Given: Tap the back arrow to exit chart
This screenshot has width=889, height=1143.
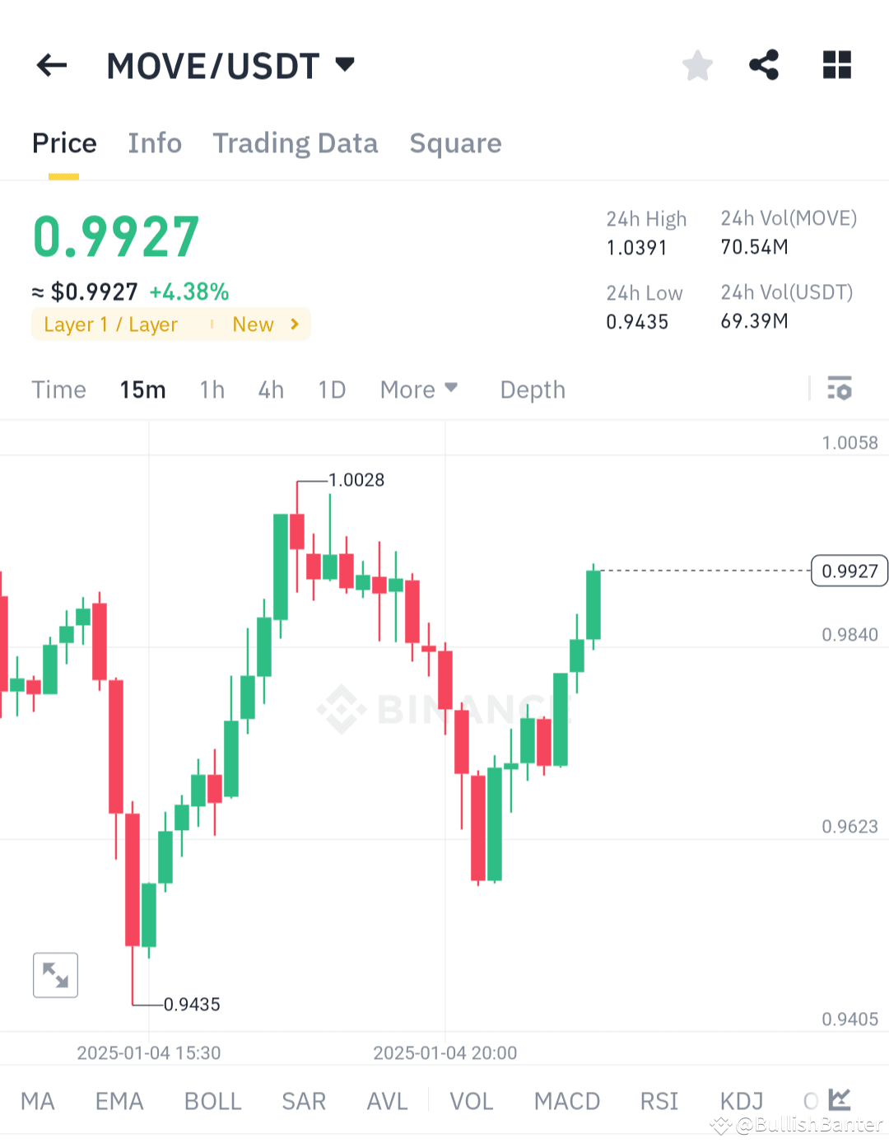Looking at the screenshot, I should tap(51, 65).
